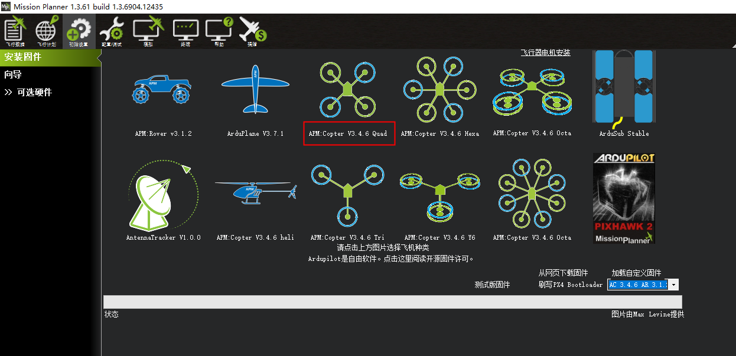Select Install Firmware (安装固件) in sidebar
736x356 pixels.
(x=50, y=57)
